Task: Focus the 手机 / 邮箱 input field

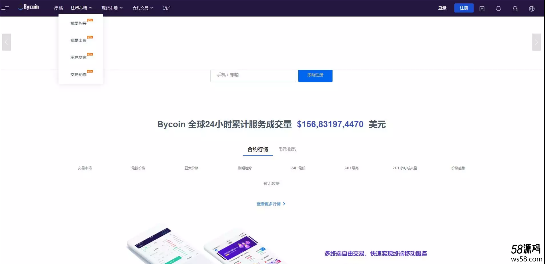Action: pos(253,75)
